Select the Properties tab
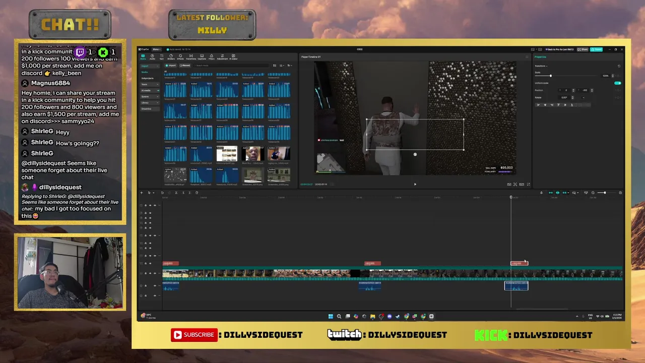 [541, 57]
